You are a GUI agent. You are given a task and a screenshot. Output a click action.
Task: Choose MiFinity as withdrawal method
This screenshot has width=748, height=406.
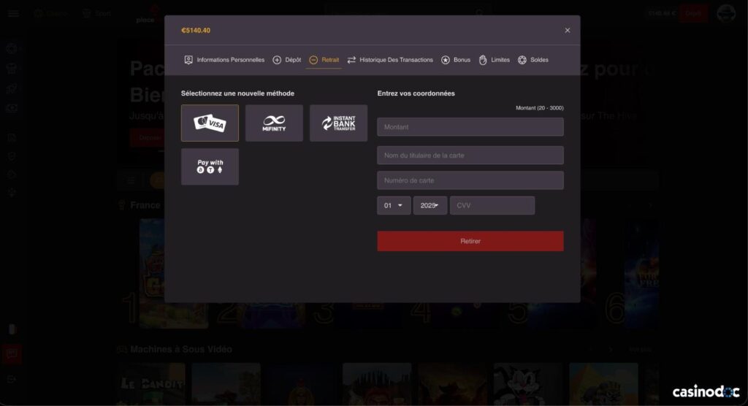click(x=274, y=123)
